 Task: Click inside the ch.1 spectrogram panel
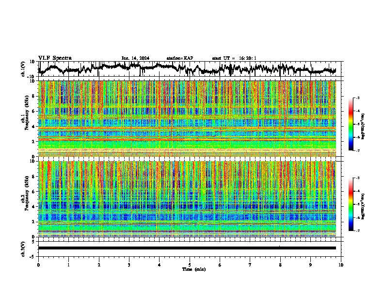[187, 118]
